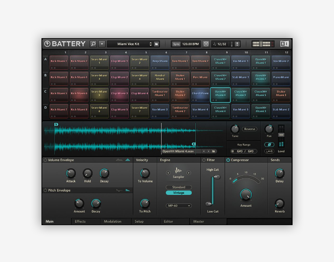
Task: Click the Battery power logo icon
Action: tap(47, 44)
